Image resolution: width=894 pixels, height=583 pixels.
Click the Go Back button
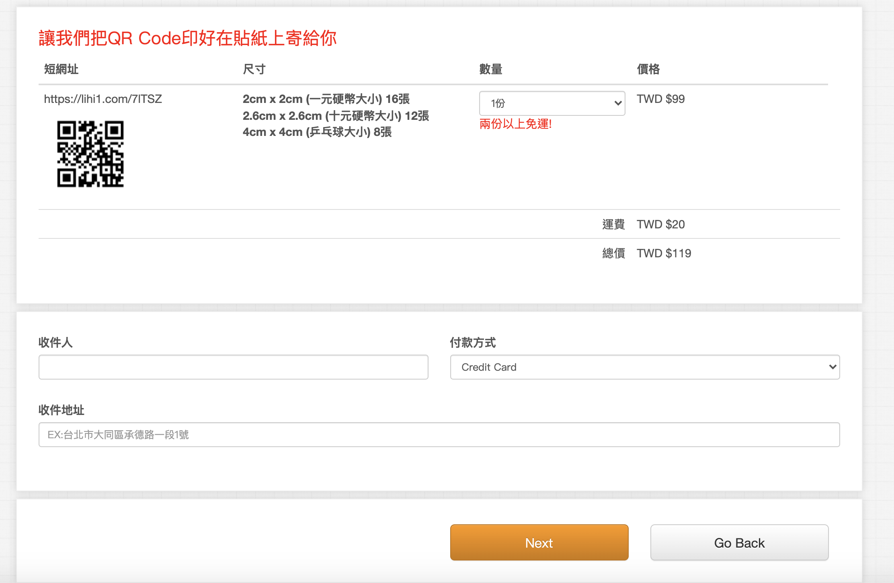(x=739, y=542)
